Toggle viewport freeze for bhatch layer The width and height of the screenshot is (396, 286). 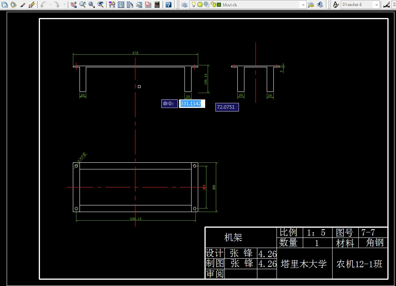coord(206,5)
